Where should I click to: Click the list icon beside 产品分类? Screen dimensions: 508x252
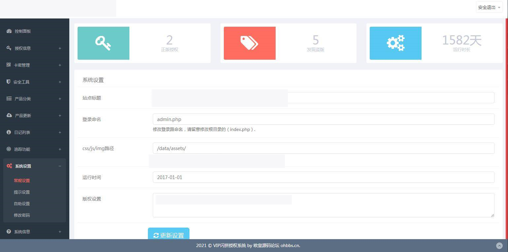pyautogui.click(x=9, y=99)
